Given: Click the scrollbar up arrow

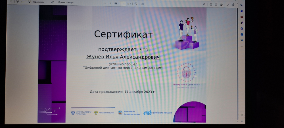Looking at the screenshot, I should pyautogui.click(x=237, y=4).
